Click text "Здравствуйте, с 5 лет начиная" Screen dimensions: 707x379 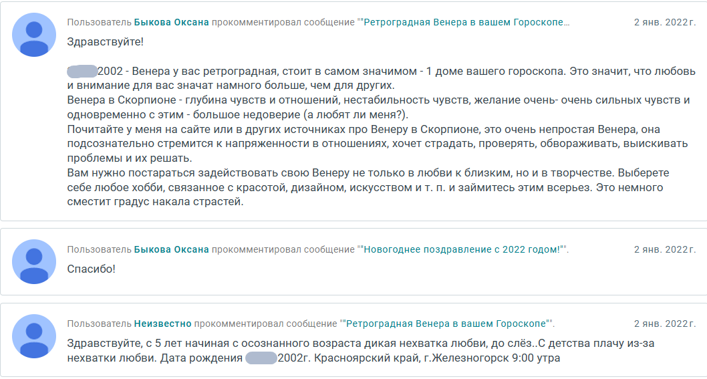(148, 344)
